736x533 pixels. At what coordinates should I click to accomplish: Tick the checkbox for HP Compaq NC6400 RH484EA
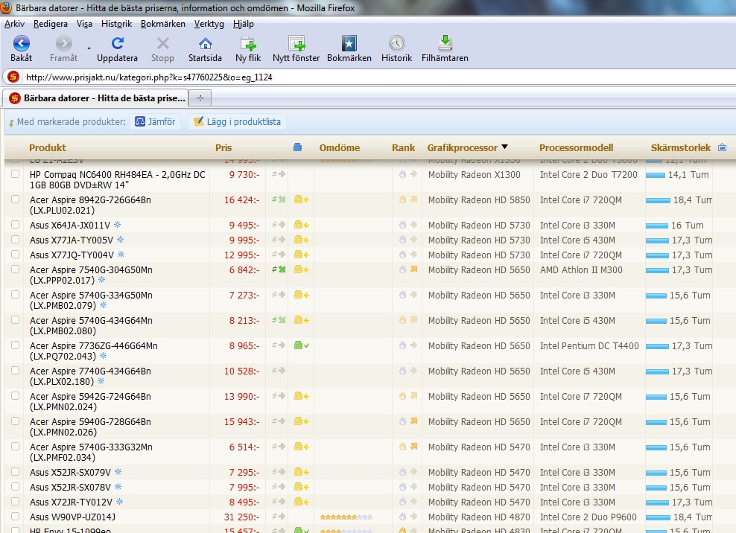point(16,174)
